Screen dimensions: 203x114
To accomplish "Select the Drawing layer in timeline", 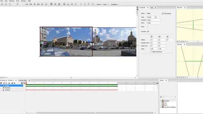I will (11, 88).
